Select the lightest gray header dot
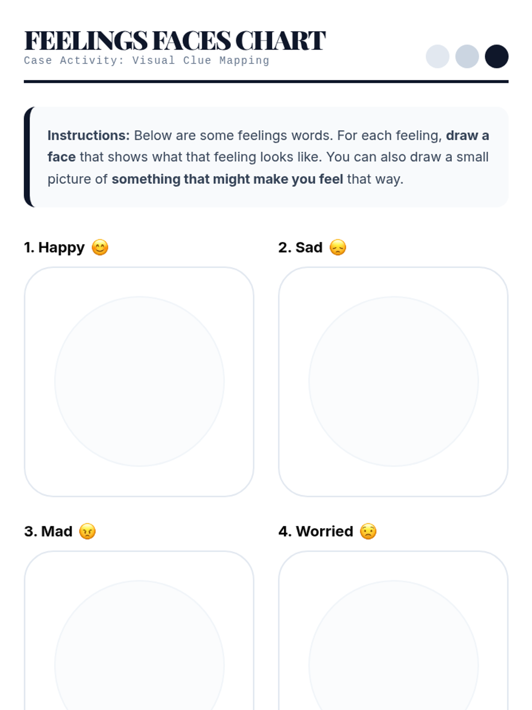 pyautogui.click(x=437, y=56)
